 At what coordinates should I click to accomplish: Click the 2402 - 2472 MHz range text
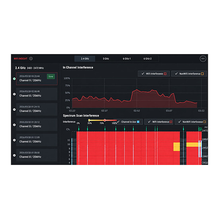pyautogui.click(x=35, y=68)
